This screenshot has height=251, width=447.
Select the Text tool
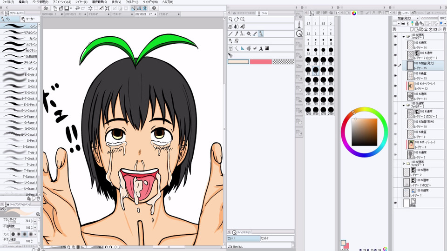(261, 49)
